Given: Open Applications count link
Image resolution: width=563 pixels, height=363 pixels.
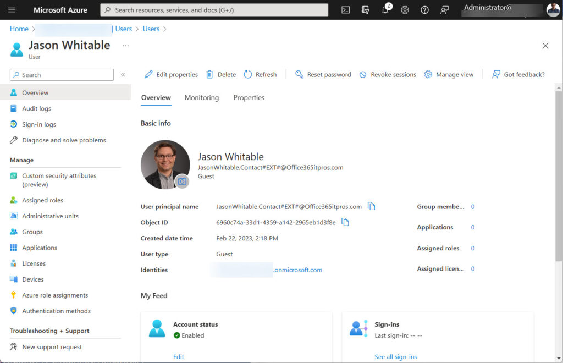Looking at the screenshot, I should (x=472, y=227).
